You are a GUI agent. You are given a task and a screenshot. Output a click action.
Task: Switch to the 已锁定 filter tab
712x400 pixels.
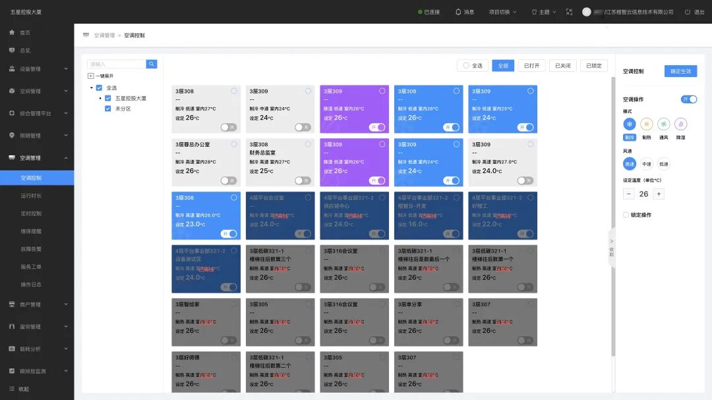[x=593, y=66]
